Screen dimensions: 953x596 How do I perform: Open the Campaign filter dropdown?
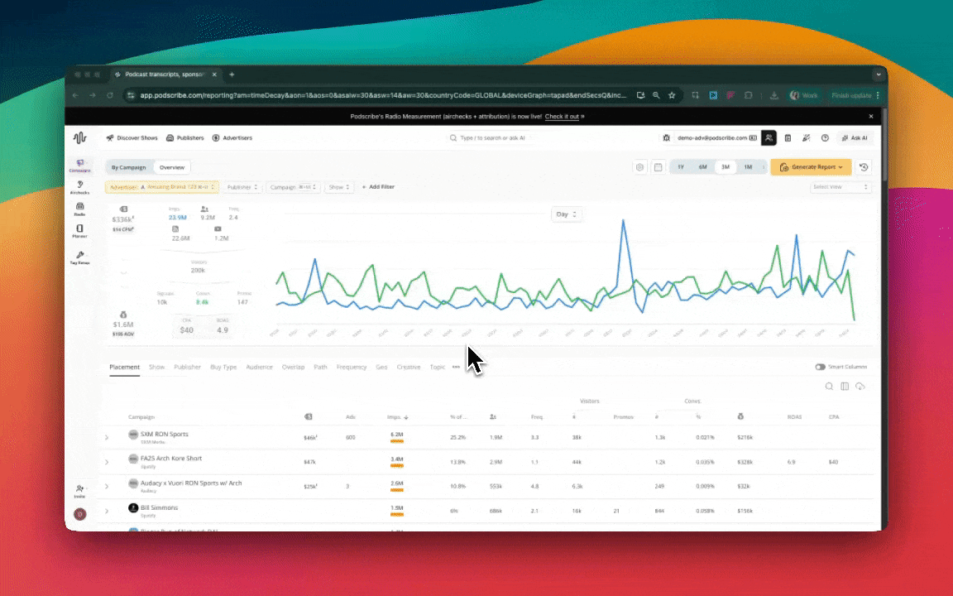(293, 187)
